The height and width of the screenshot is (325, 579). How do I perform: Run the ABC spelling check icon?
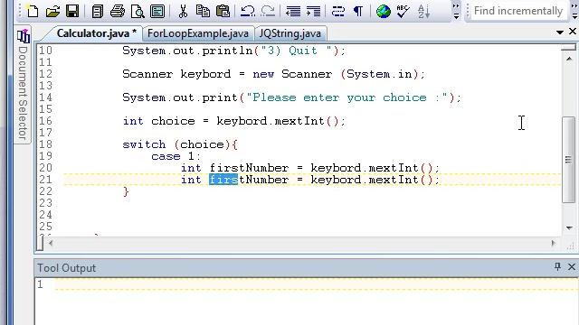point(403,12)
